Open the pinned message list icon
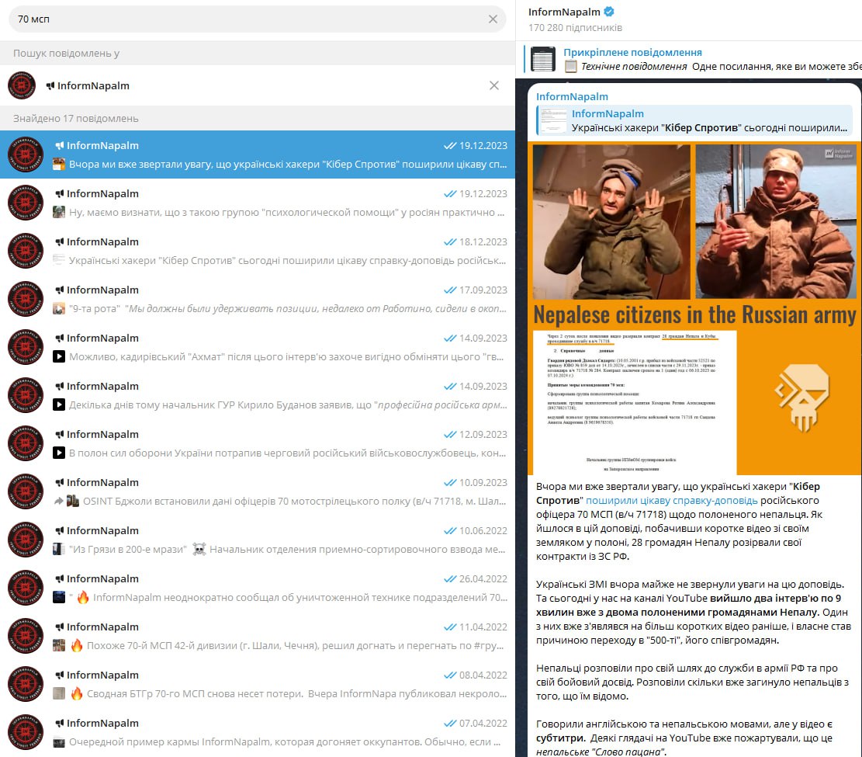 coord(542,60)
